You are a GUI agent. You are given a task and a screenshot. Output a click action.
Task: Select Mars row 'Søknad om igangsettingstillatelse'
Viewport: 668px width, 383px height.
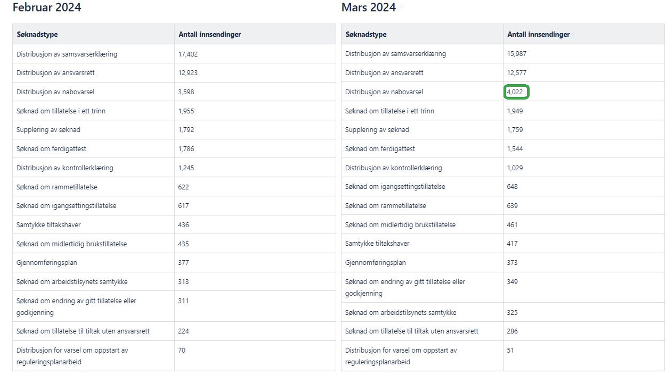coord(503,187)
